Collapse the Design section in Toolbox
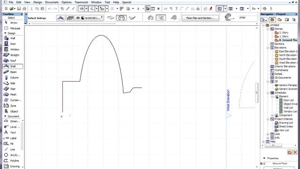 5,33
